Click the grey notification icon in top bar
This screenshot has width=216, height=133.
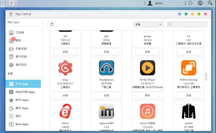[x=190, y=3]
